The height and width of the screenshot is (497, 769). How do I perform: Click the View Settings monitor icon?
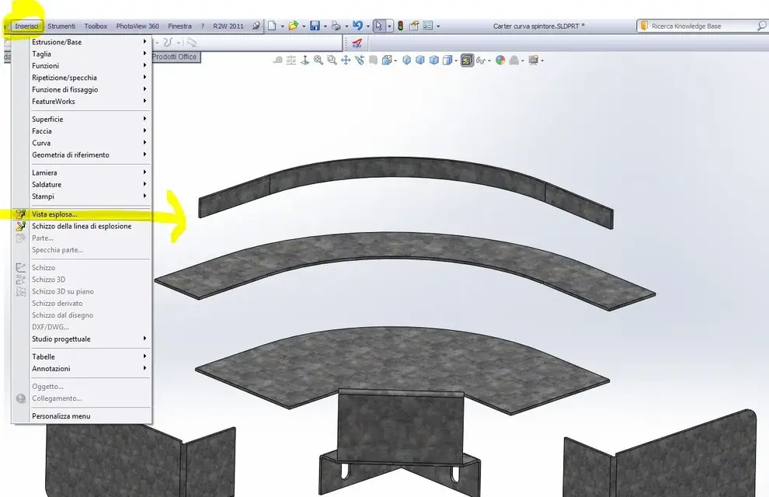534,61
